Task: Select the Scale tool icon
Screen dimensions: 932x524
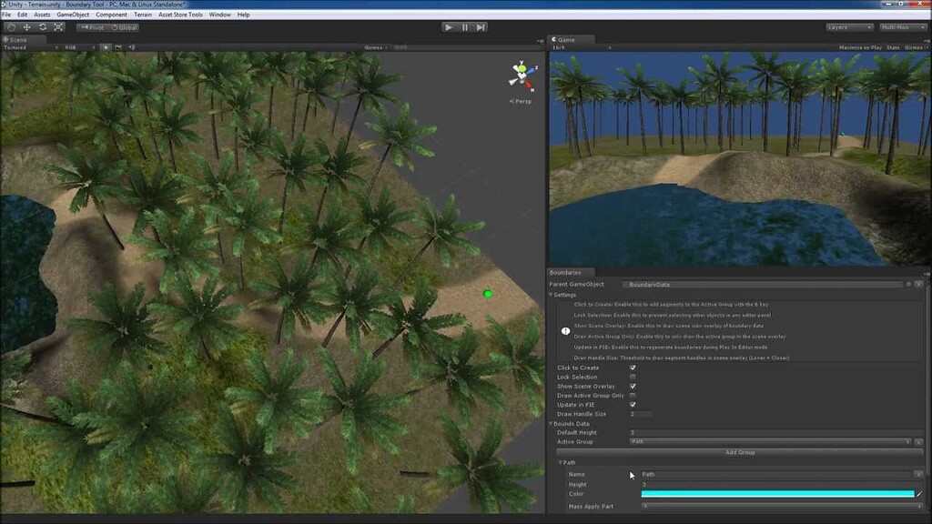Action: click(x=57, y=26)
